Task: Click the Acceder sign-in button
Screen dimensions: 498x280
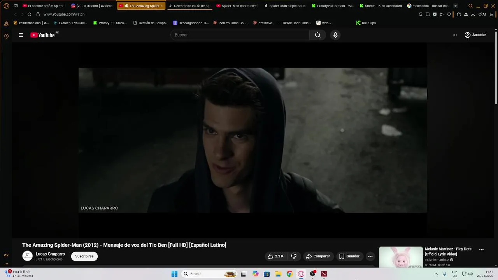Action: [x=475, y=35]
